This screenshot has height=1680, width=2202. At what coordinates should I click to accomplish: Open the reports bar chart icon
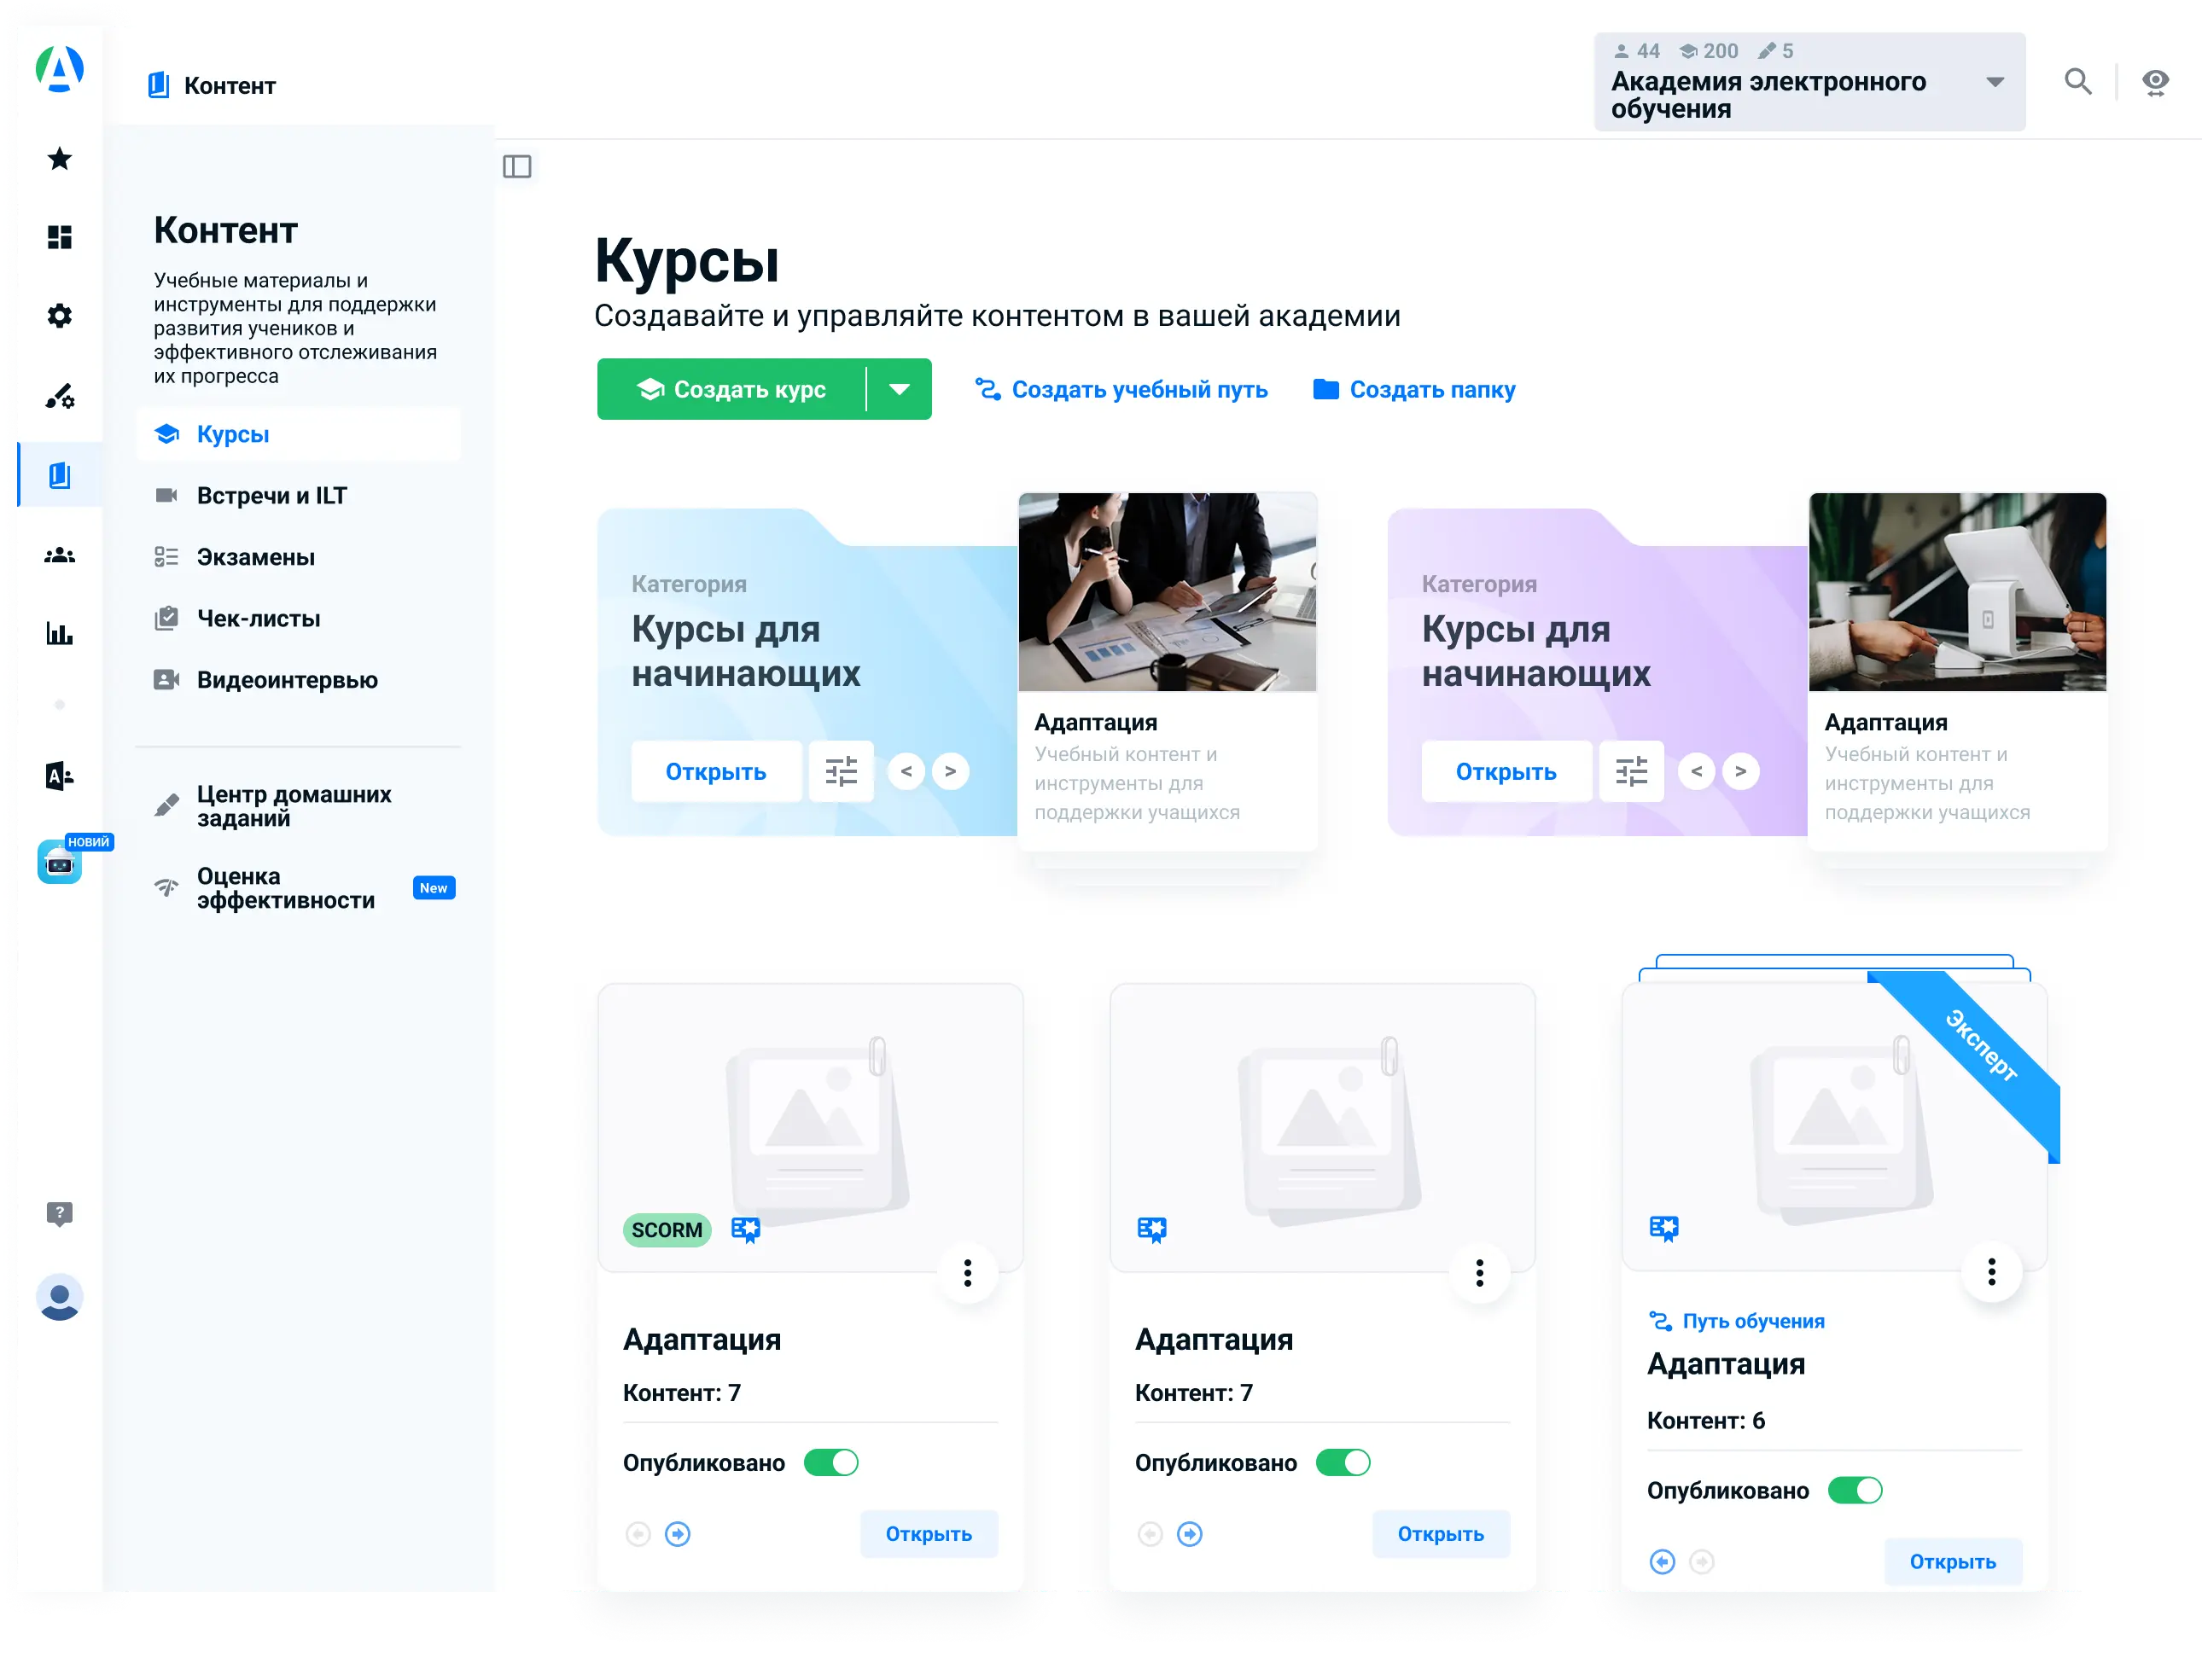click(60, 634)
